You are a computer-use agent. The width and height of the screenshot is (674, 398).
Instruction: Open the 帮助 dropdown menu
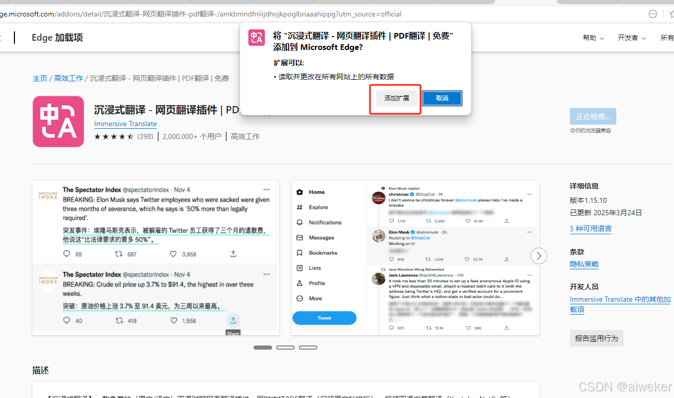pos(594,38)
